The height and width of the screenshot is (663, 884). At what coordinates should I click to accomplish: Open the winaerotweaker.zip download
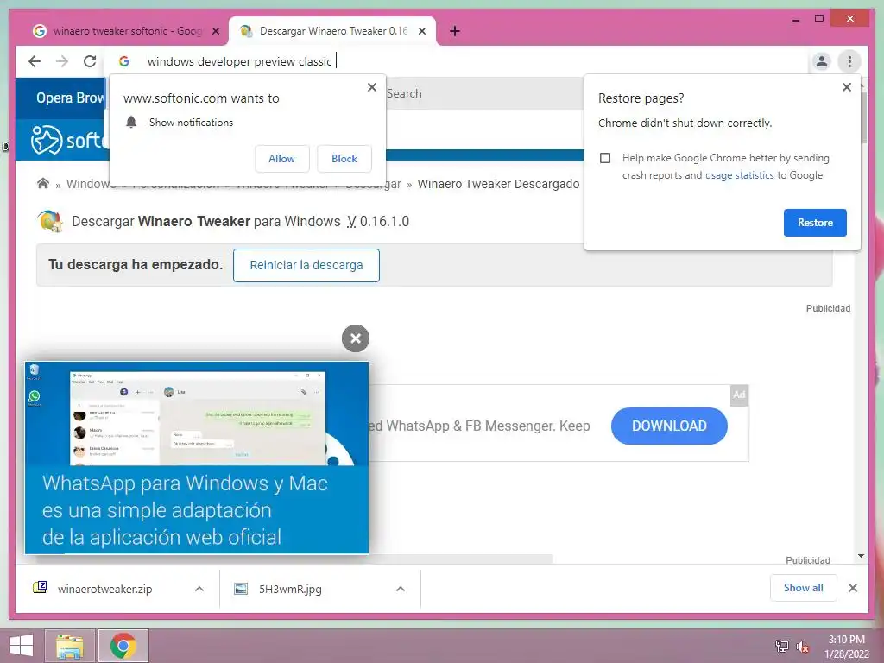pos(104,589)
